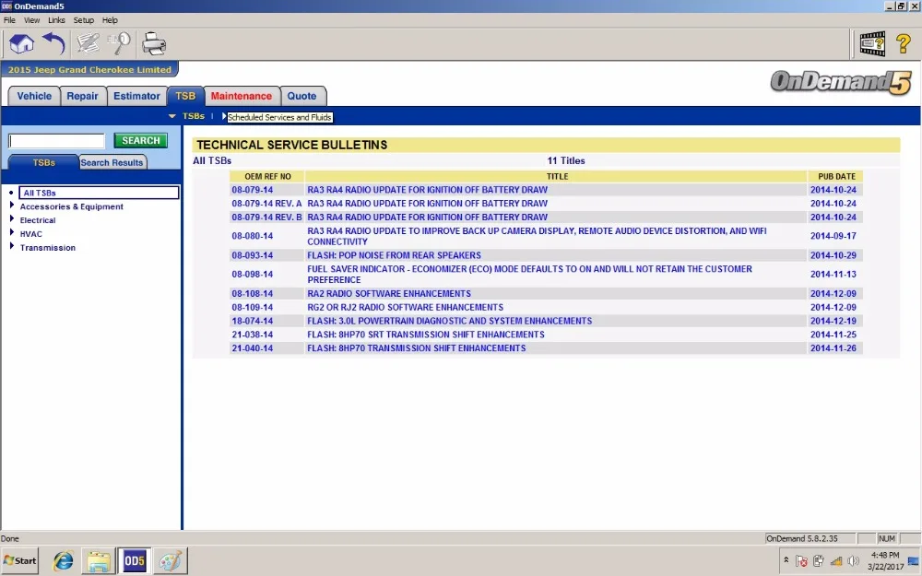Select the TSBs sidebar tab
Viewport: 922px width, 576px height.
[43, 163]
